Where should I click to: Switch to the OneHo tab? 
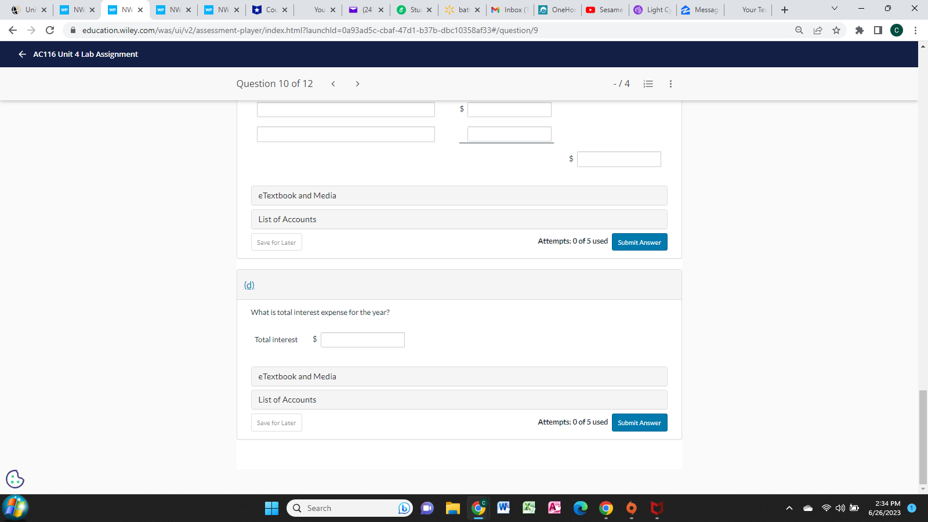tap(558, 10)
